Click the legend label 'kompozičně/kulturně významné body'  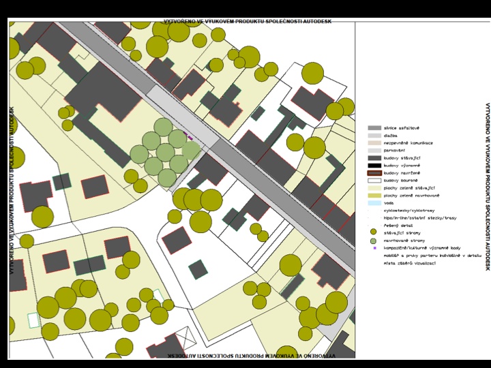click(422, 248)
